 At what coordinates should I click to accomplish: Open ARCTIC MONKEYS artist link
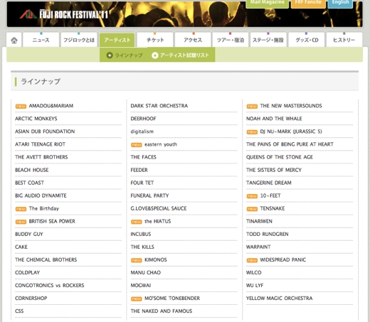[x=36, y=119]
